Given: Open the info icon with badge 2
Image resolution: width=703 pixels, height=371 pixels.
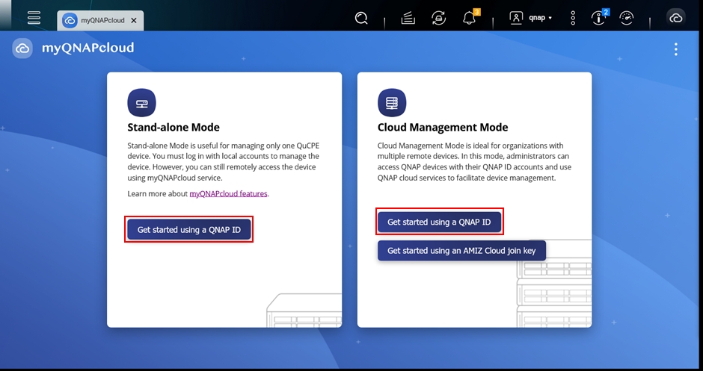Looking at the screenshot, I should [599, 18].
